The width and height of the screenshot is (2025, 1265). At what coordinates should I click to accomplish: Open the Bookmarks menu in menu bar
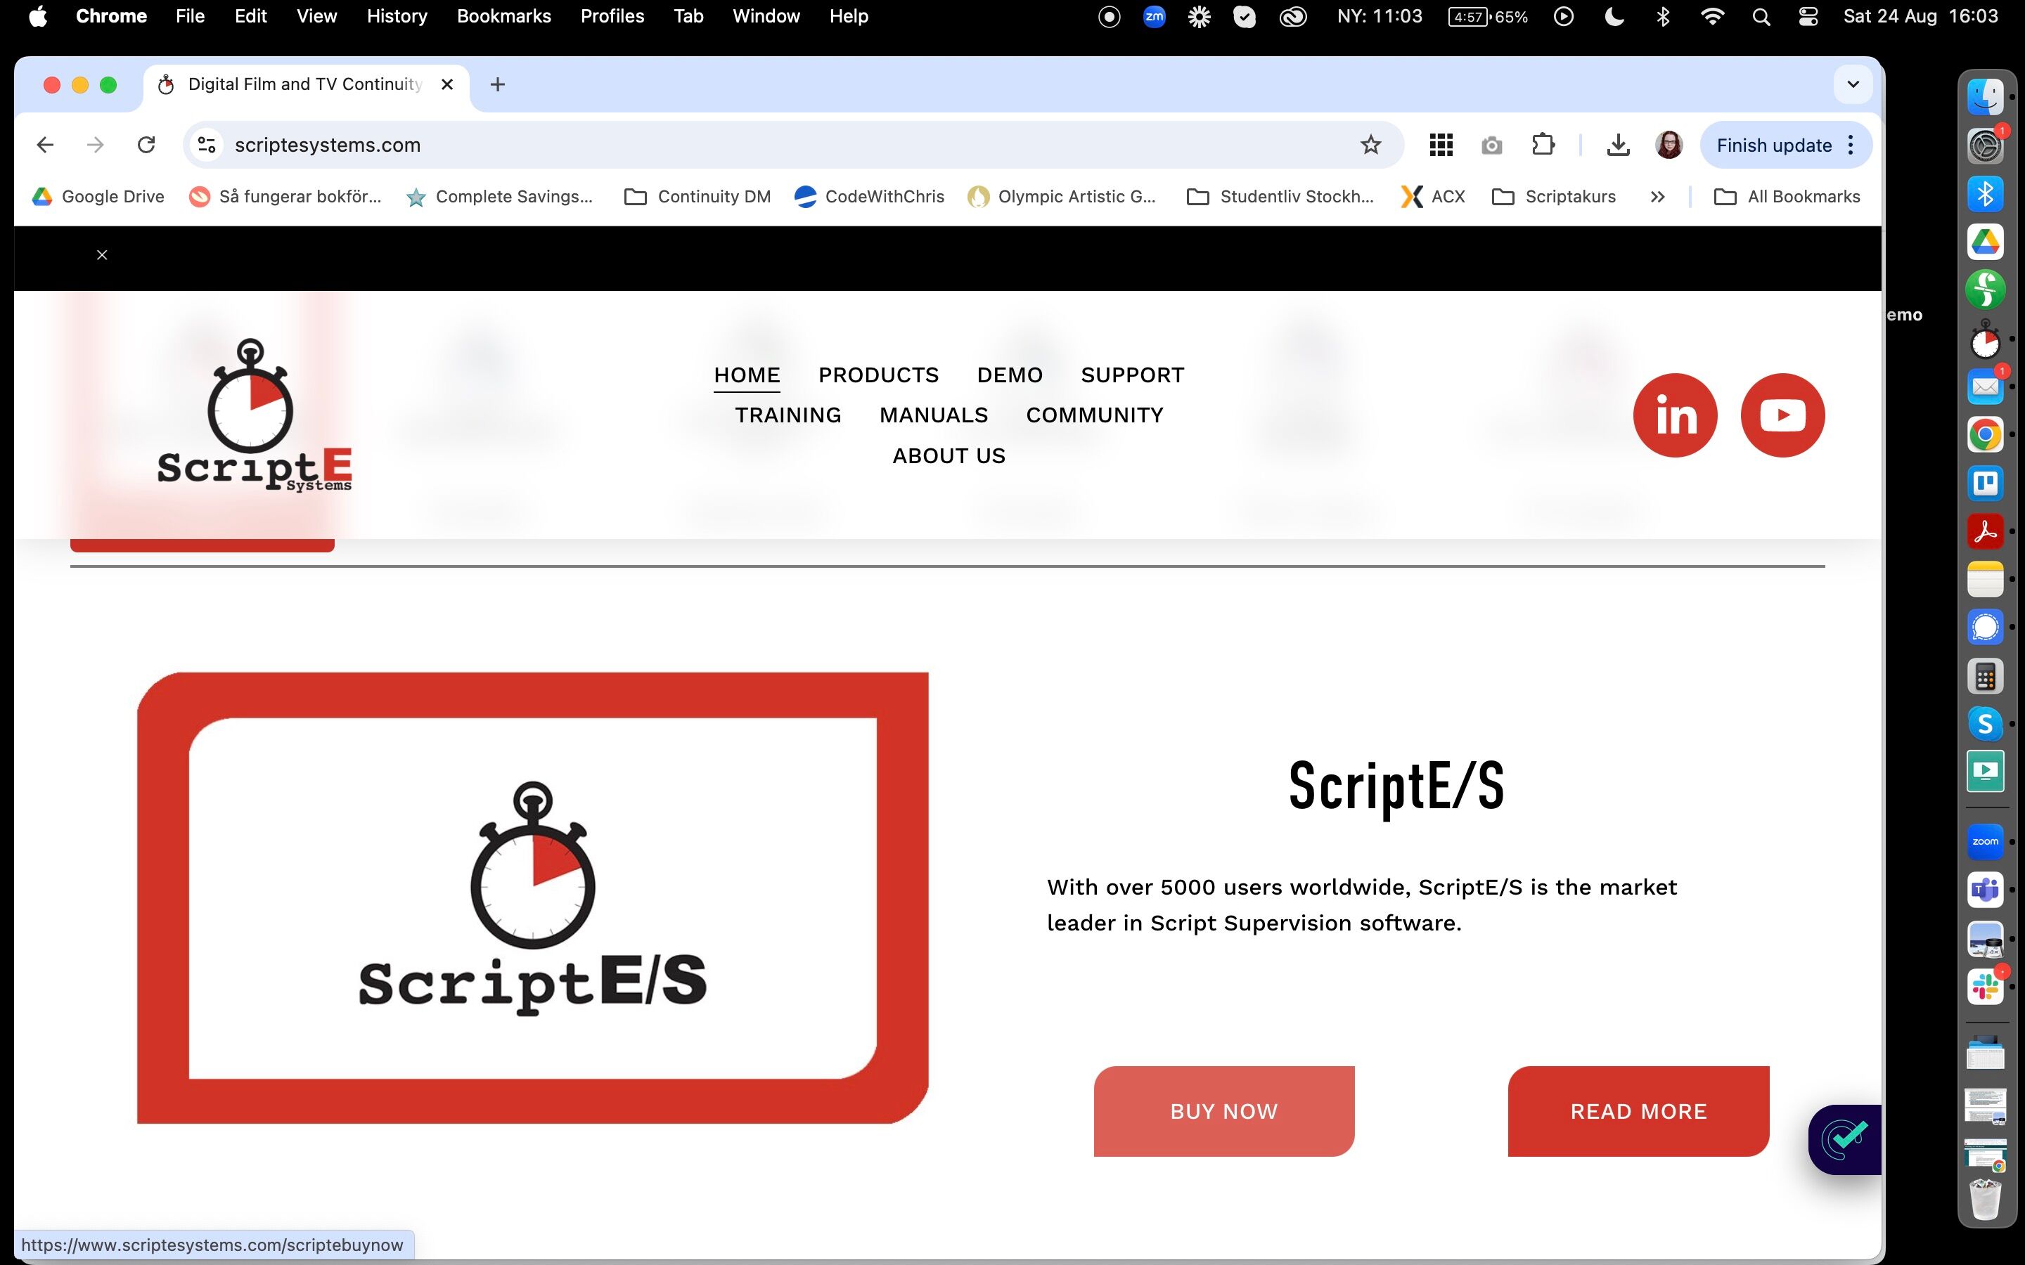pos(503,17)
